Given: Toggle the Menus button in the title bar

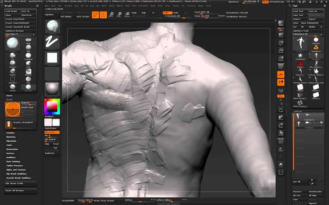Looking at the screenshot, I should (x=266, y=2).
